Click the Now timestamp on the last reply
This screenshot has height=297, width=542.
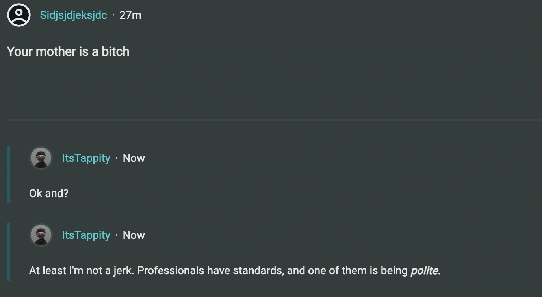[x=134, y=235]
